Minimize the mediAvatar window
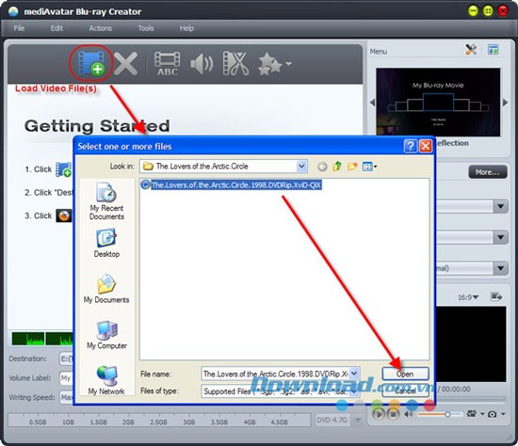The image size is (518, 446). coord(473,11)
